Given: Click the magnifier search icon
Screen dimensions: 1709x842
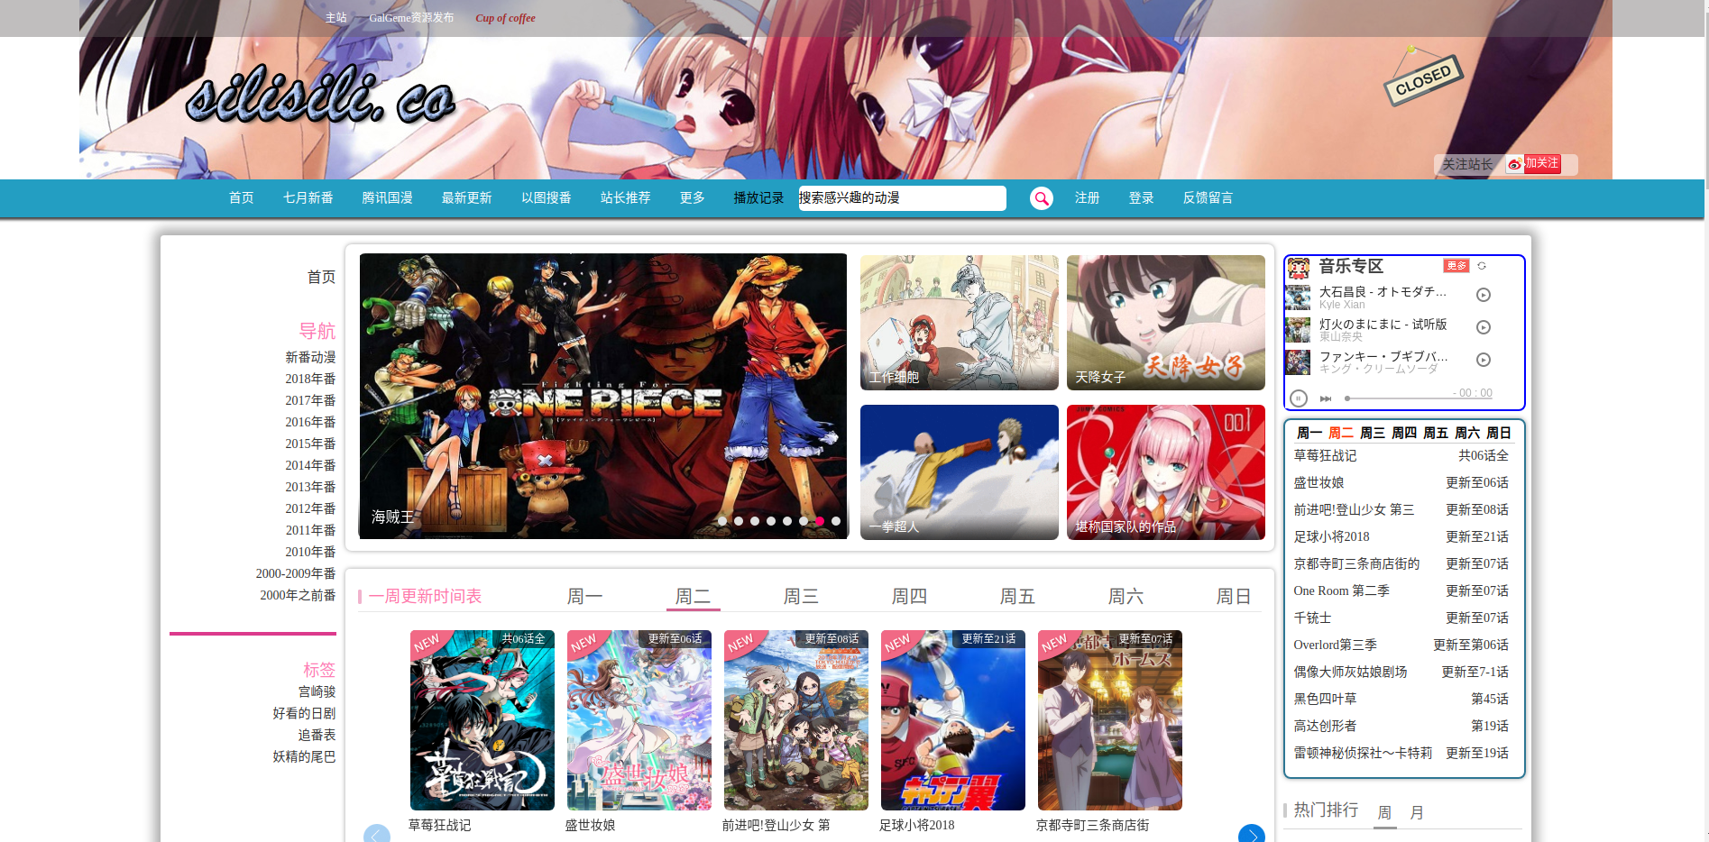Looking at the screenshot, I should coord(1041,198).
